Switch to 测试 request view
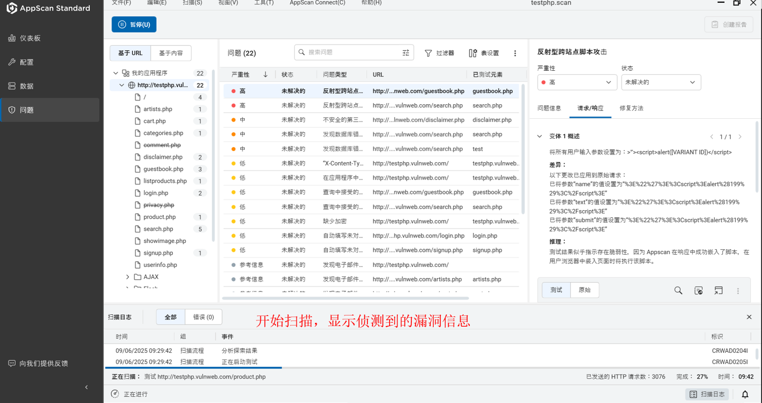Image resolution: width=762 pixels, height=403 pixels. (x=556, y=290)
